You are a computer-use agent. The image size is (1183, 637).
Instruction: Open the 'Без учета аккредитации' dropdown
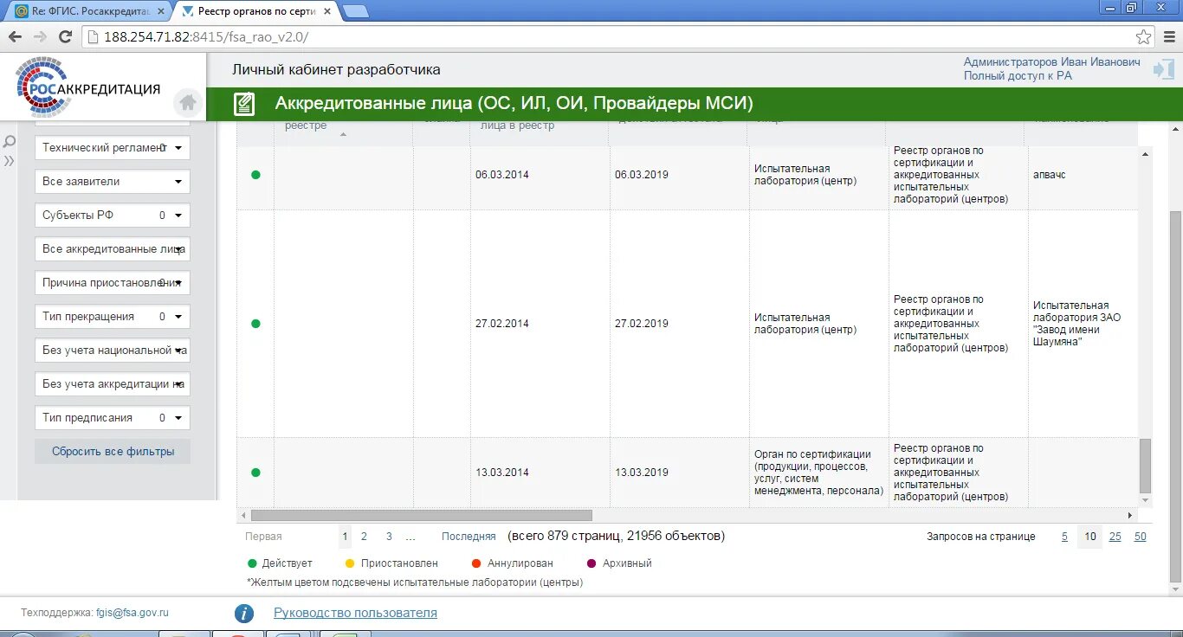click(113, 384)
